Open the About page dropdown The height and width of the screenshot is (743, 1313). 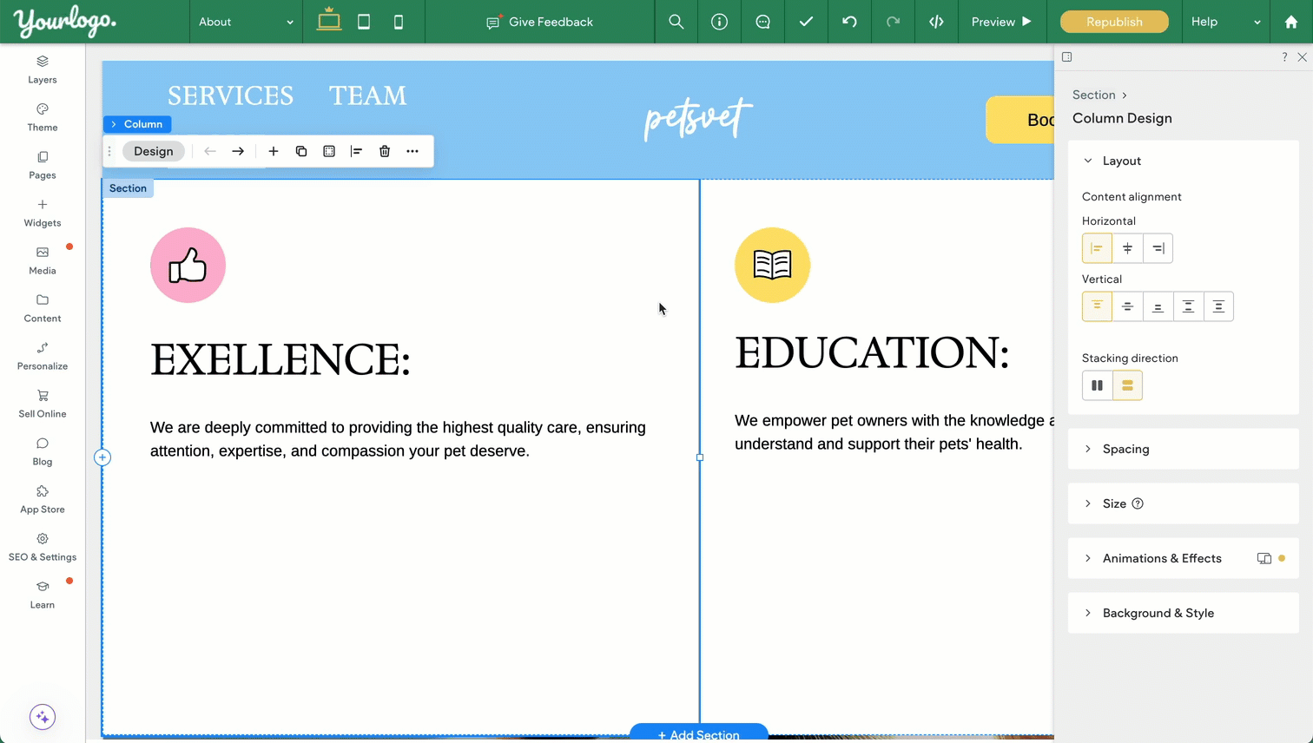click(x=246, y=22)
